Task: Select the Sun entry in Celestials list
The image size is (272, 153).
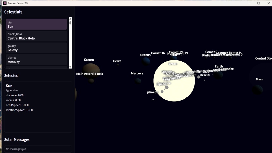Action: click(36, 24)
